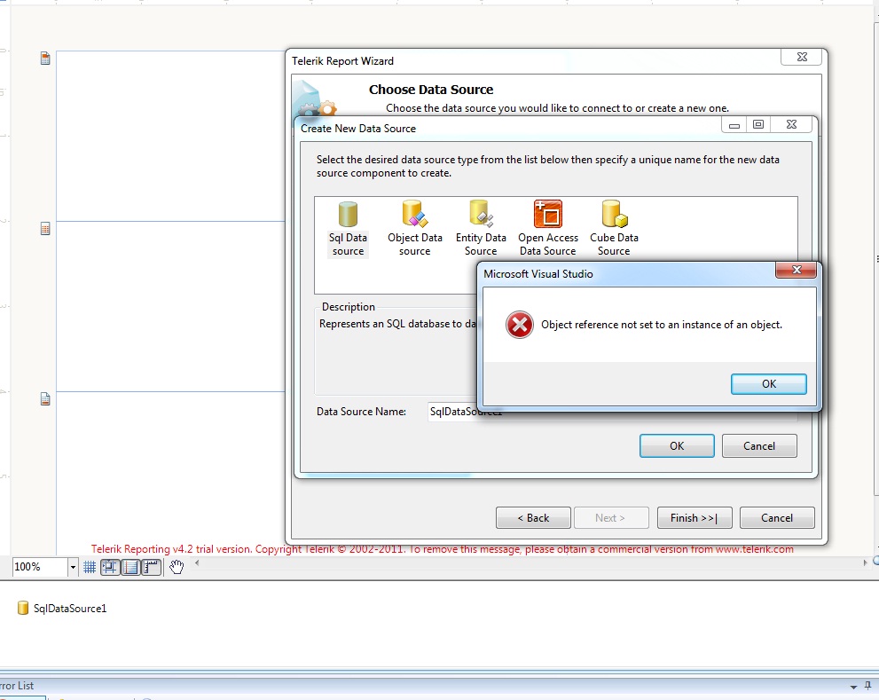
Task: Open the 100% zoom dropdown
Action: (73, 568)
